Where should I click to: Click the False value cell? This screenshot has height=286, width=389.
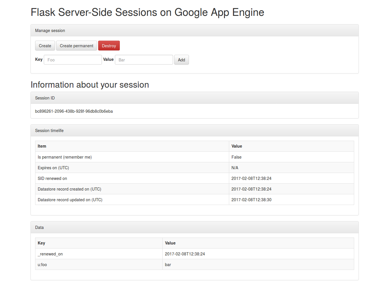291,157
